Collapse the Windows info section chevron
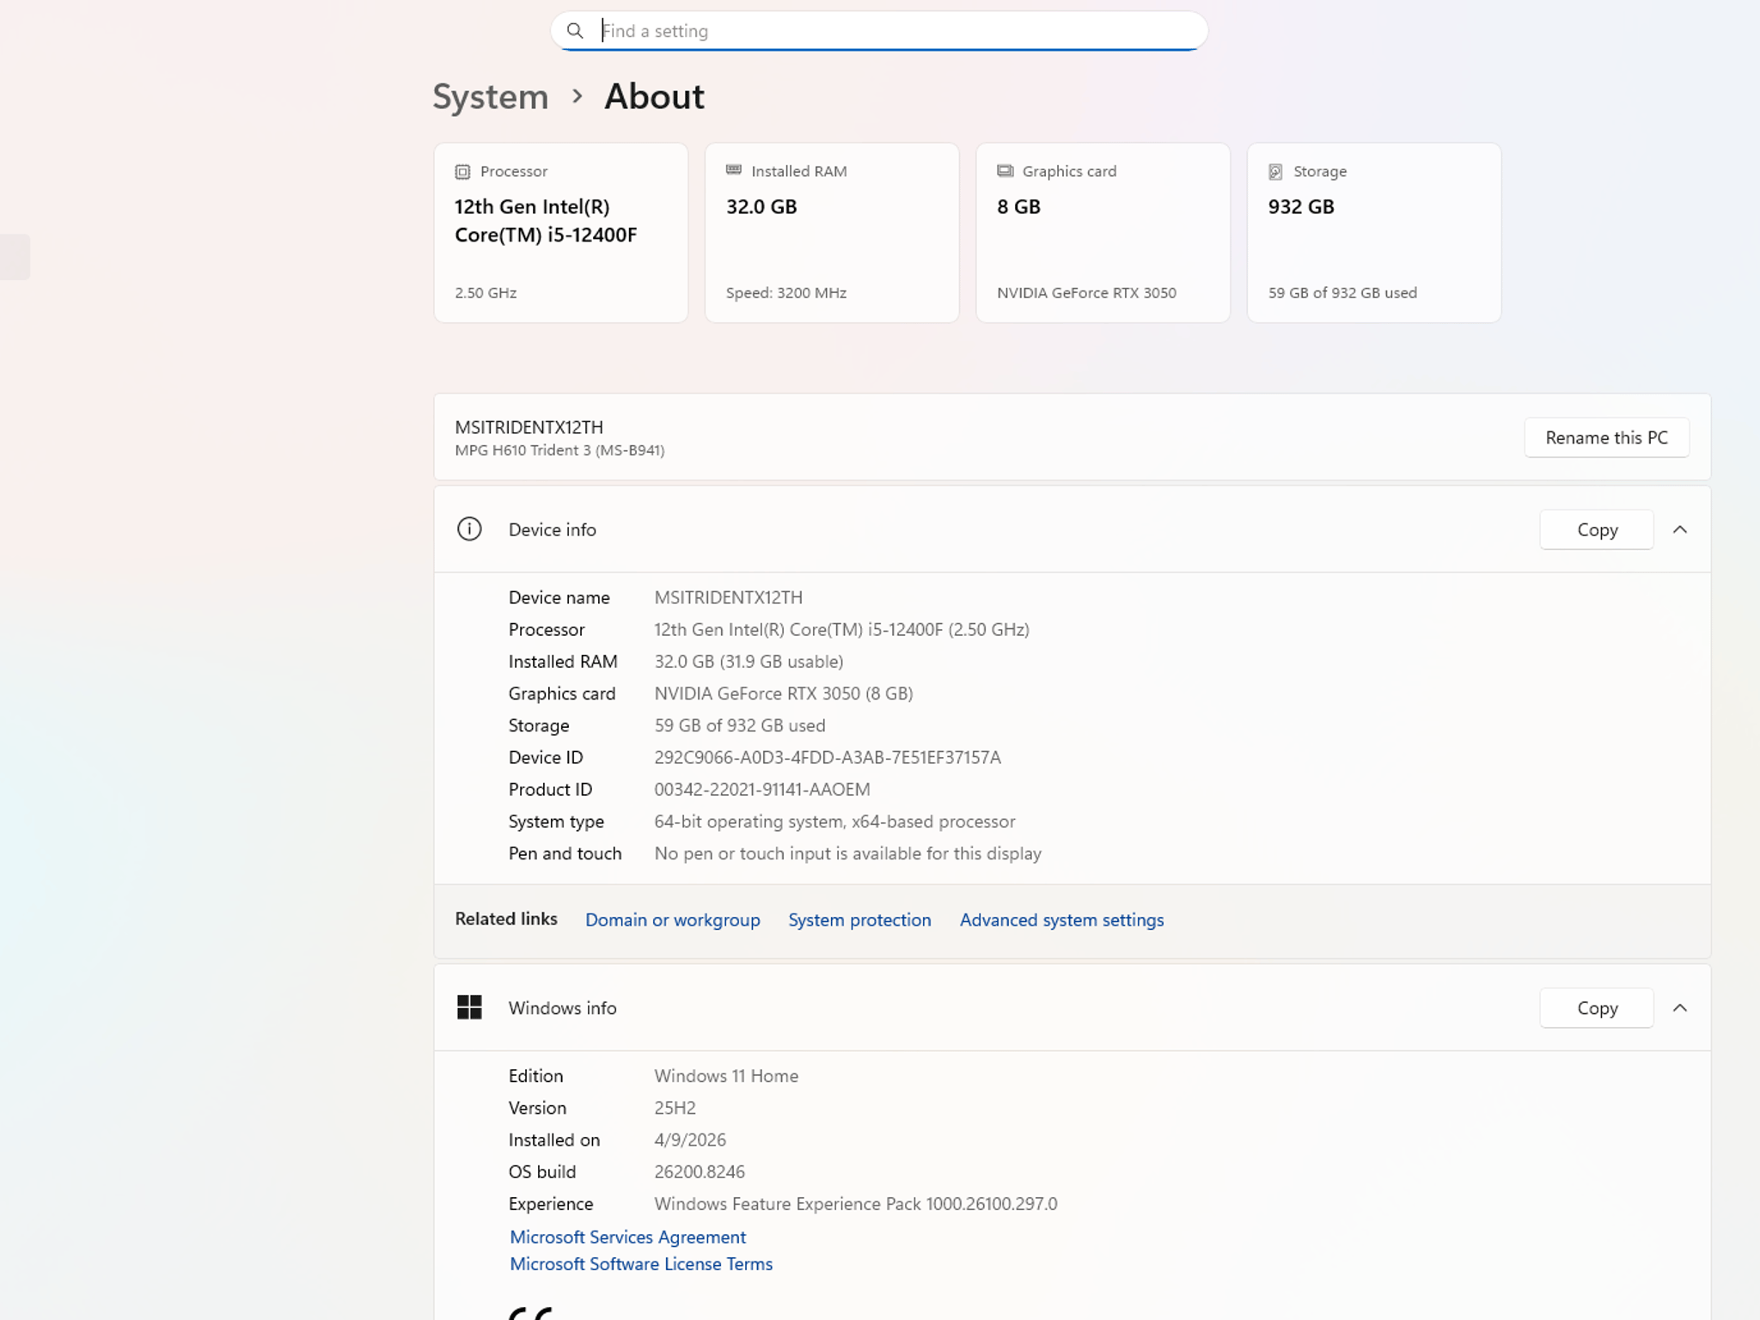Screen dimensions: 1760x1320 pyautogui.click(x=1680, y=1007)
